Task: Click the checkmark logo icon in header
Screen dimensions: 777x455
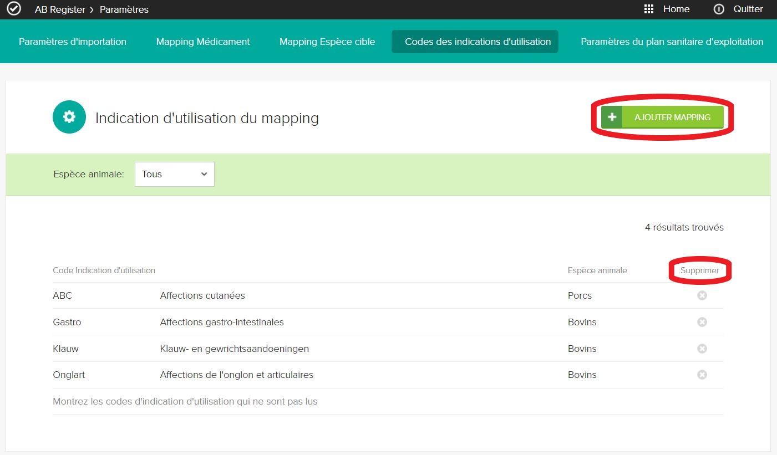Action: point(13,9)
